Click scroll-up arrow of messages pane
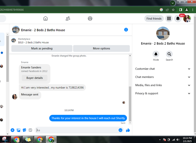 (130, 56)
